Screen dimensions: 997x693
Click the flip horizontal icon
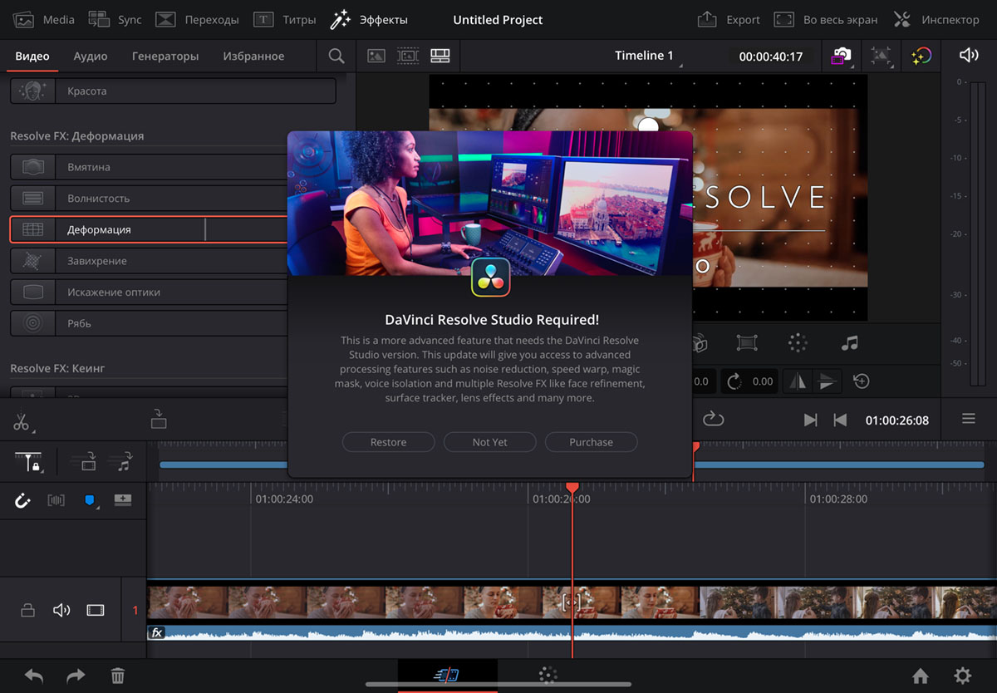tap(798, 381)
